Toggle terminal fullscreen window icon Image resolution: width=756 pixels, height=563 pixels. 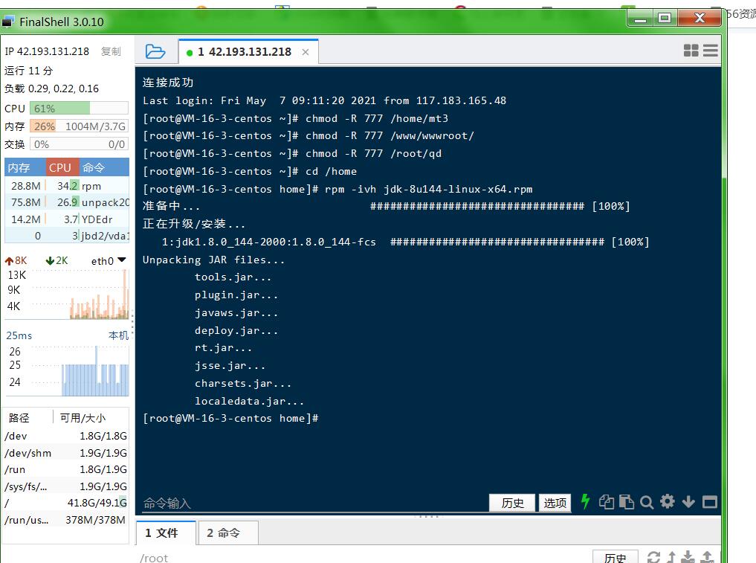coord(710,502)
